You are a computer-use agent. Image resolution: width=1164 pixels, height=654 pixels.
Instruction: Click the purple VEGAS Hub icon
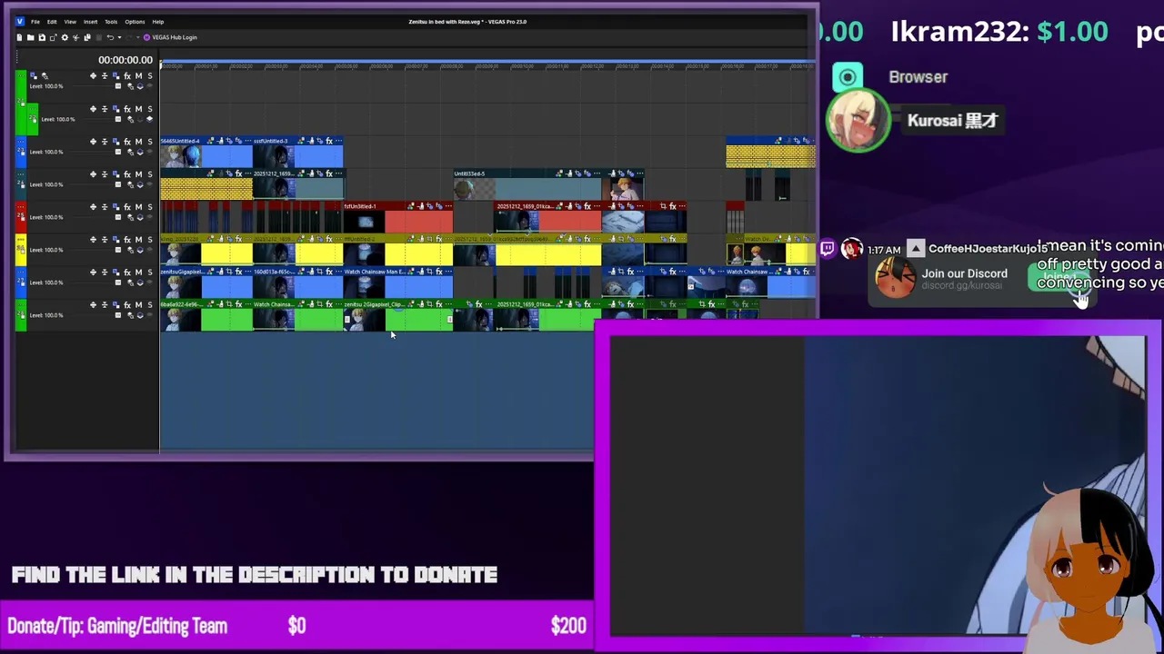point(146,37)
